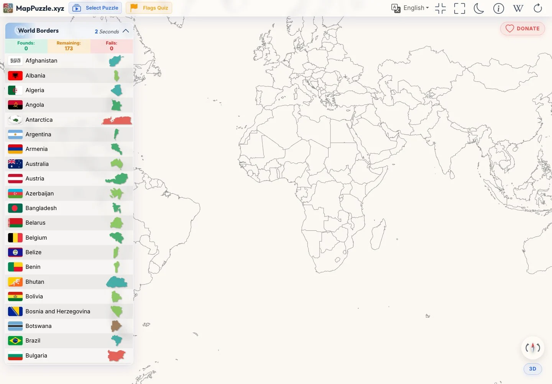This screenshot has width=552, height=384.
Task: Click the MapPuzzle.xyz logo
Action: tap(33, 8)
